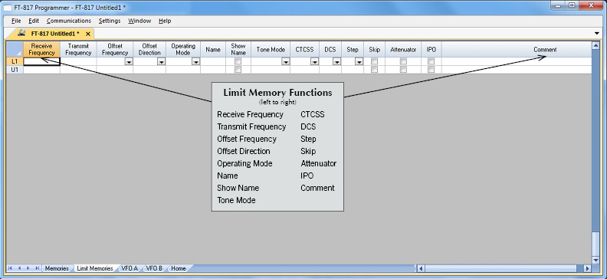607x279 pixels.
Task: Enable the IPO checkbox in row U1
Action: [431, 70]
